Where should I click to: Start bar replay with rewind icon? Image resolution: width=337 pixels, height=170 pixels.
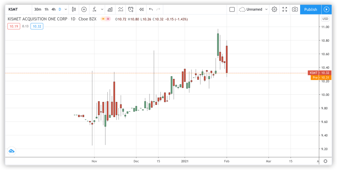coord(141,10)
